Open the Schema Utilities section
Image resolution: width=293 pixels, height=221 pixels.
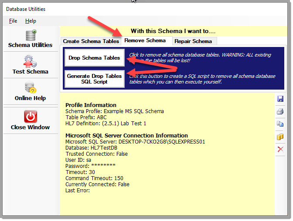[30, 38]
